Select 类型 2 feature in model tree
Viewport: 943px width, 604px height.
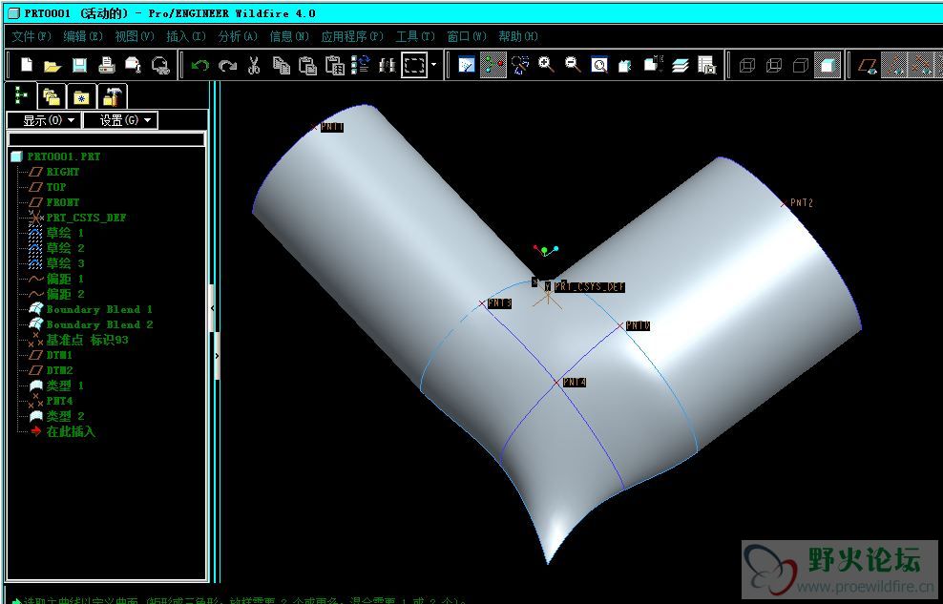(65, 416)
